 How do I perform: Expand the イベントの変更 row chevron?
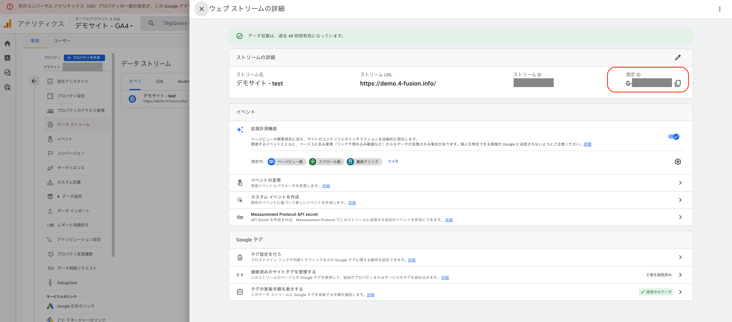[680, 183]
